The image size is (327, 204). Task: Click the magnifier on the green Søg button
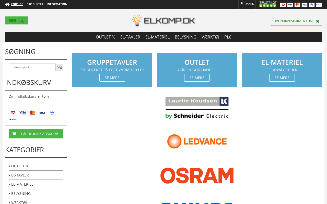21,20
